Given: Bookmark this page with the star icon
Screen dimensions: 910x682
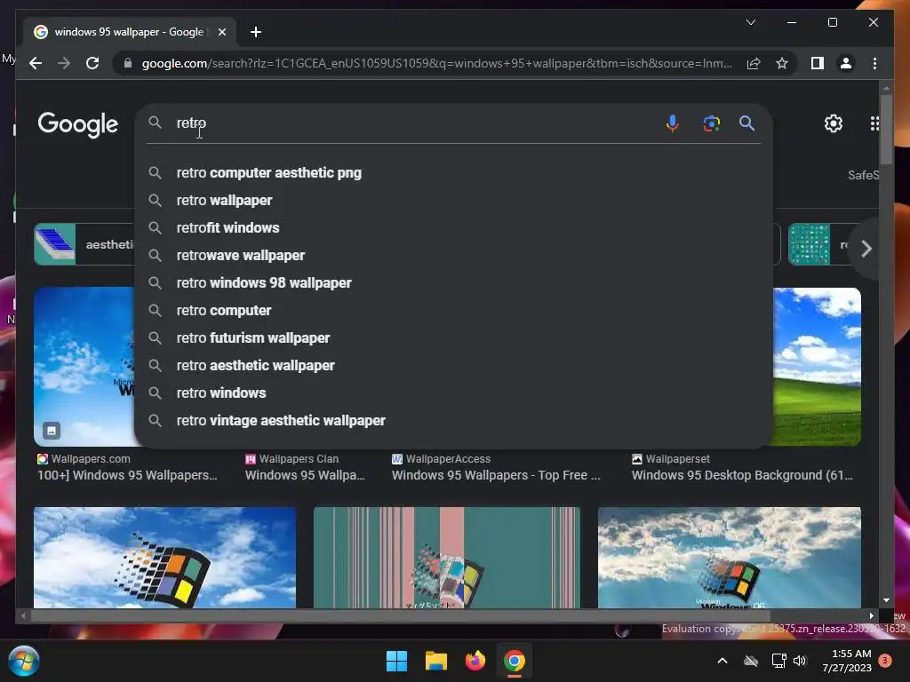Looking at the screenshot, I should tap(782, 63).
